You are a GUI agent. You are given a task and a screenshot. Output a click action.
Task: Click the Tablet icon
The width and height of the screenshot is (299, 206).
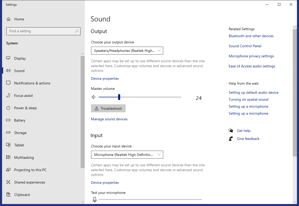click(x=8, y=145)
